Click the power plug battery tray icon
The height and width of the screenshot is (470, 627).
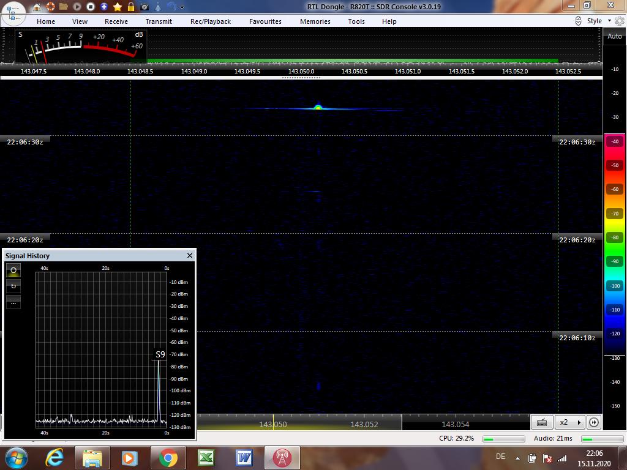tap(532, 458)
